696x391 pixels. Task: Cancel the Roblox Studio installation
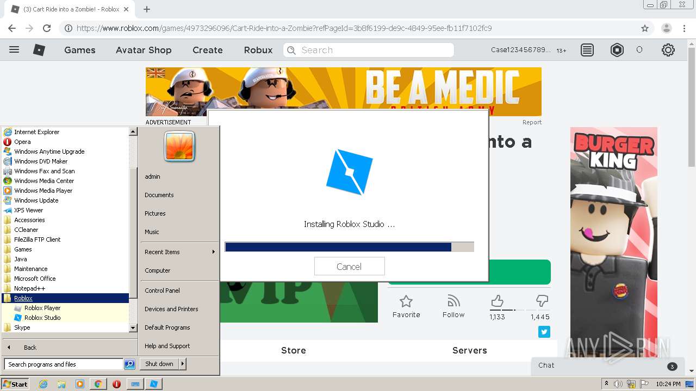[349, 266]
